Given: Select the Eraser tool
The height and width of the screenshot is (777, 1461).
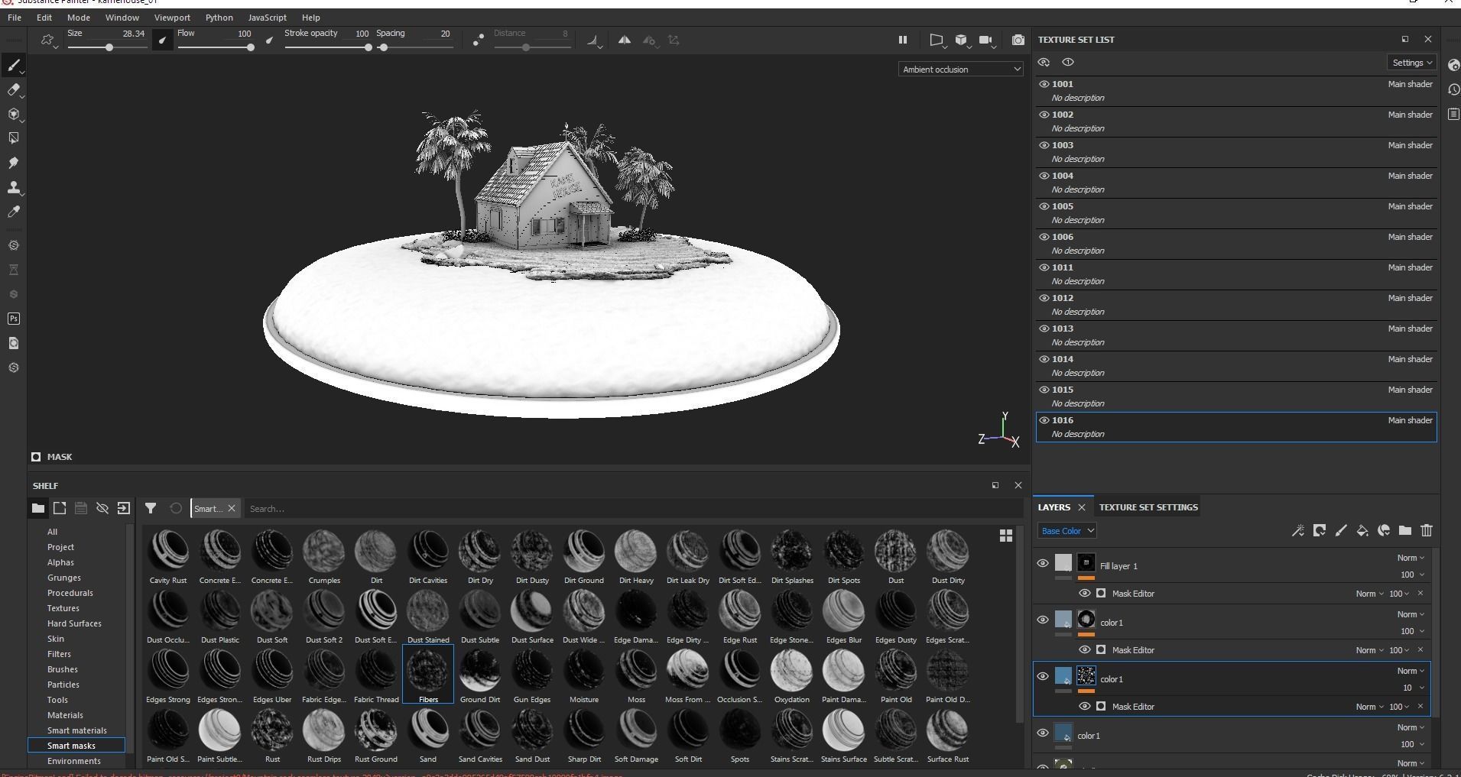Looking at the screenshot, I should pos(14,90).
